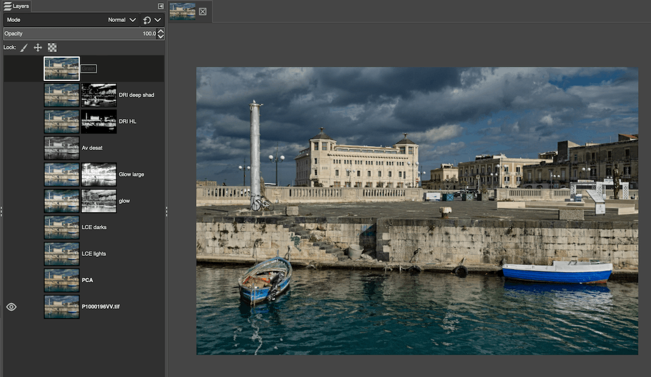Show the Grain layer by clicking its eye column
651x377 pixels.
click(x=11, y=68)
